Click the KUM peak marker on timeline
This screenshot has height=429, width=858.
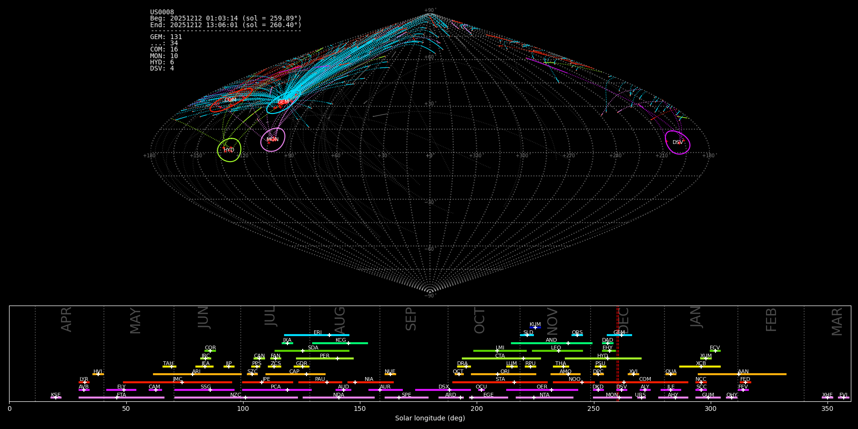point(535,327)
